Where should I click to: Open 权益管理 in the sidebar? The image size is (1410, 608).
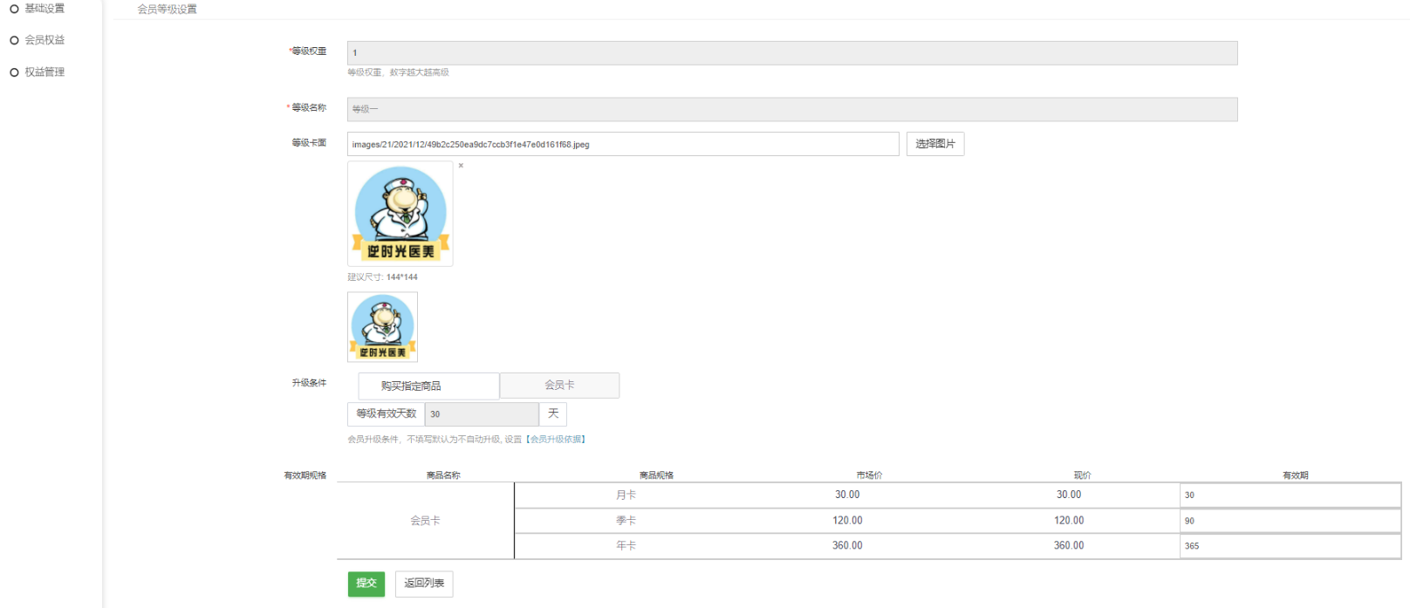point(44,72)
